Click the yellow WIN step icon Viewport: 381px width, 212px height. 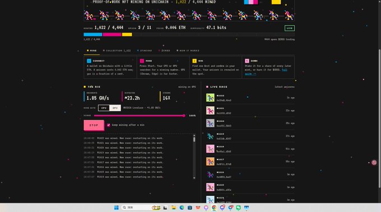coord(194,61)
